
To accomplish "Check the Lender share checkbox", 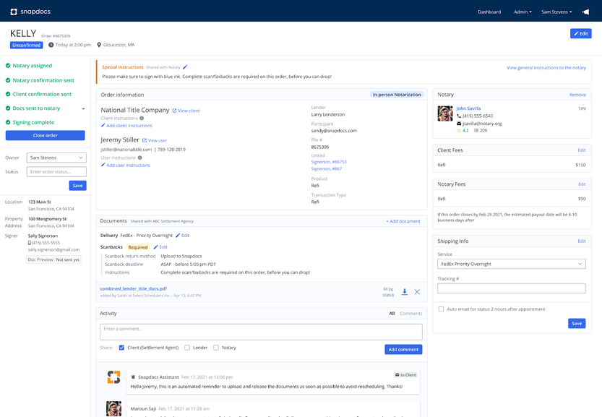I will pos(187,348).
